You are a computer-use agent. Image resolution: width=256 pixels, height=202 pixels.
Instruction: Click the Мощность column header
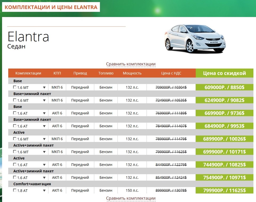[x=132, y=73]
